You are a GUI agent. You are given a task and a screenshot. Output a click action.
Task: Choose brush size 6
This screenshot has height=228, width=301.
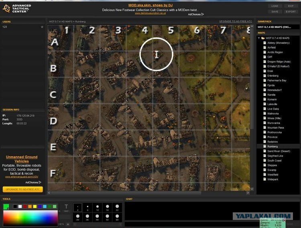click(x=87, y=208)
